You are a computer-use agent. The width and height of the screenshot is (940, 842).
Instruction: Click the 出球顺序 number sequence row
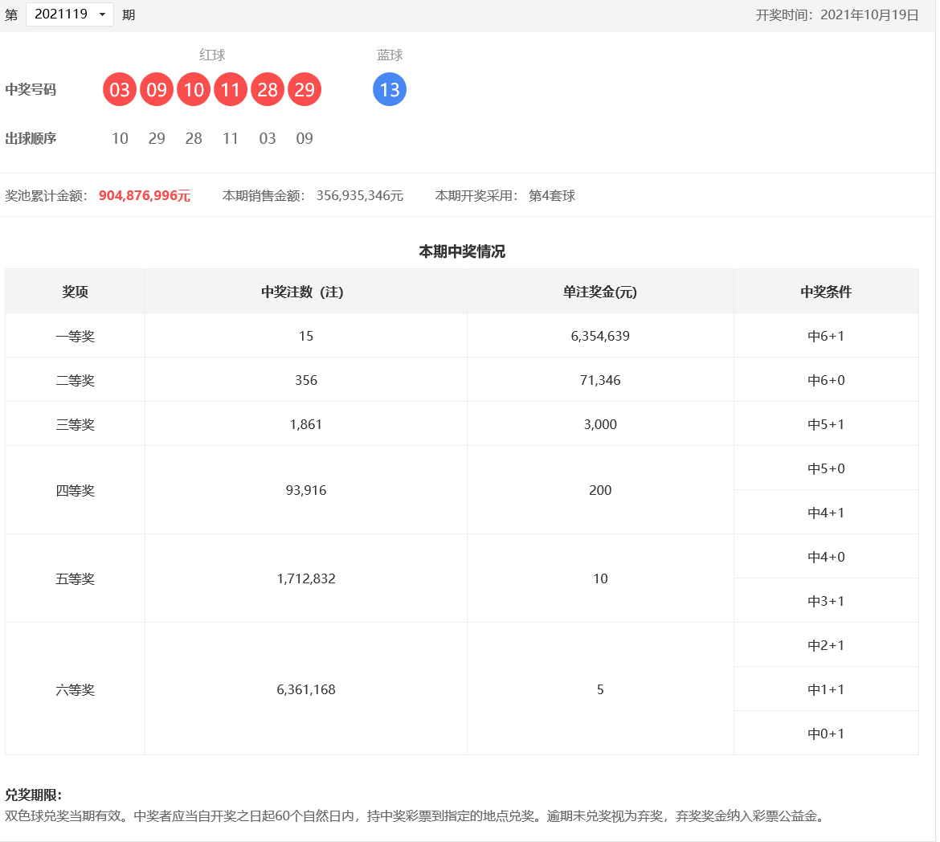(212, 138)
